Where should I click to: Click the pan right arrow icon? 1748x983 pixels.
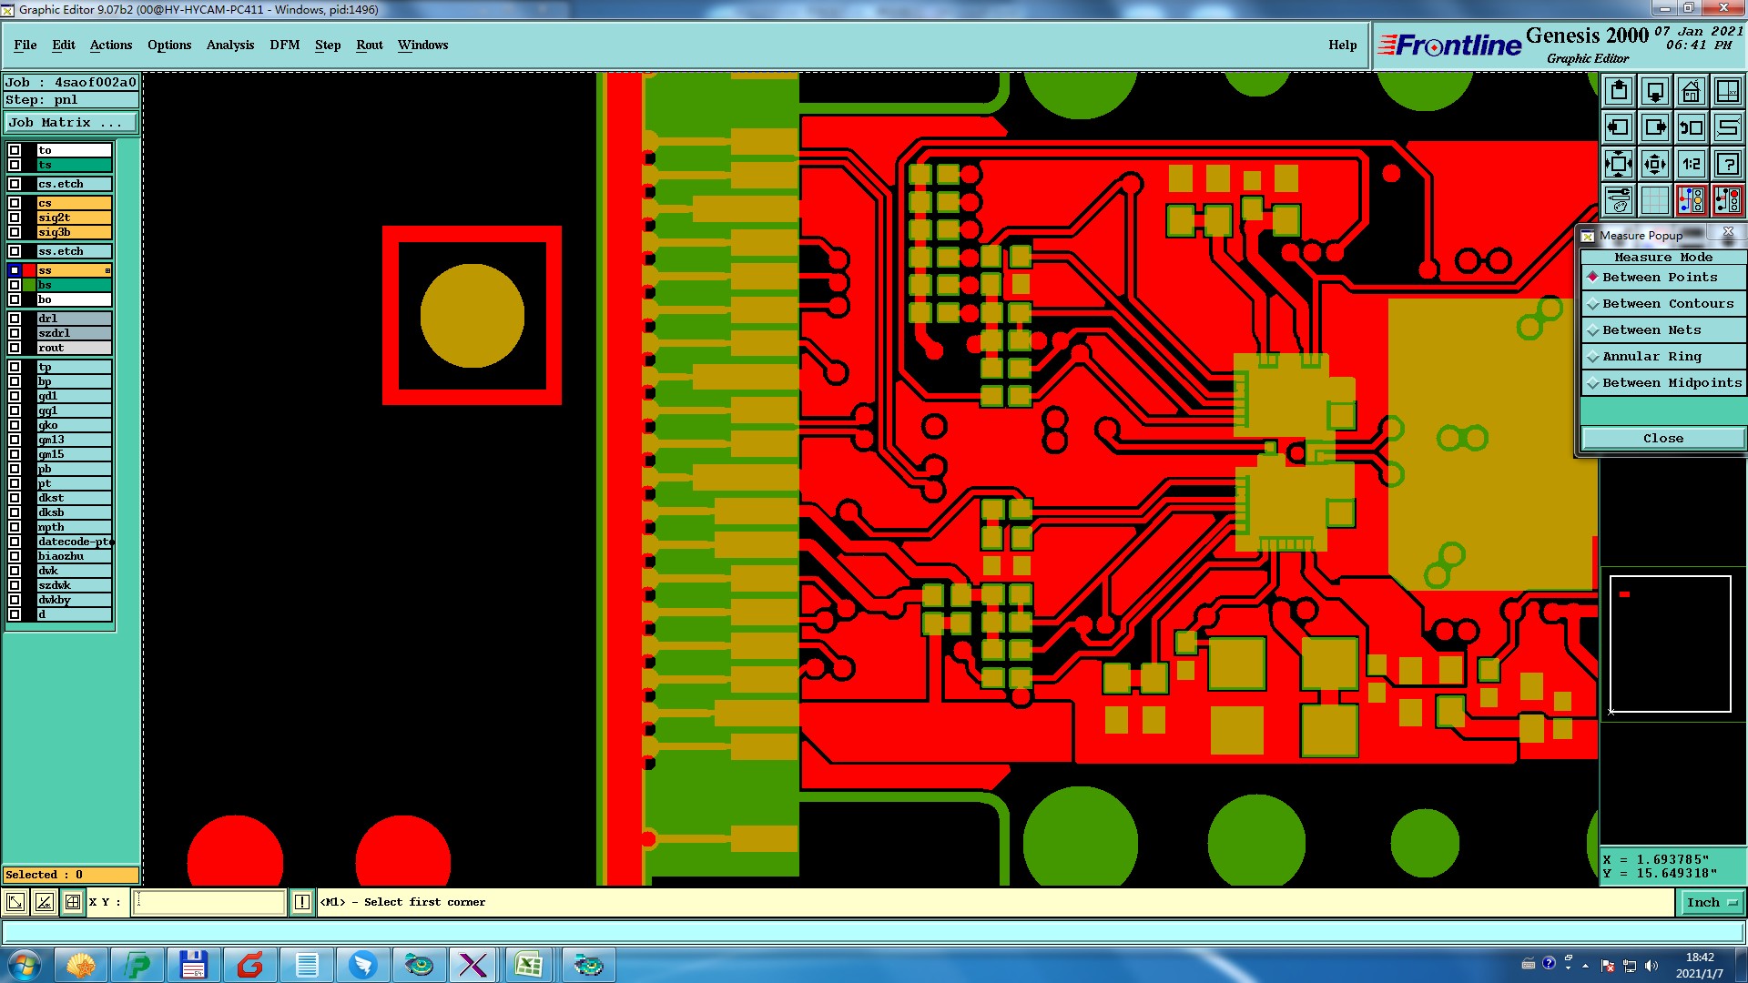click(1654, 127)
